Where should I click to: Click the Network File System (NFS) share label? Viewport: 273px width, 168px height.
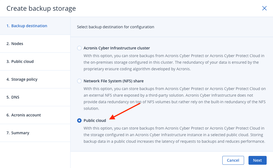tap(113, 81)
